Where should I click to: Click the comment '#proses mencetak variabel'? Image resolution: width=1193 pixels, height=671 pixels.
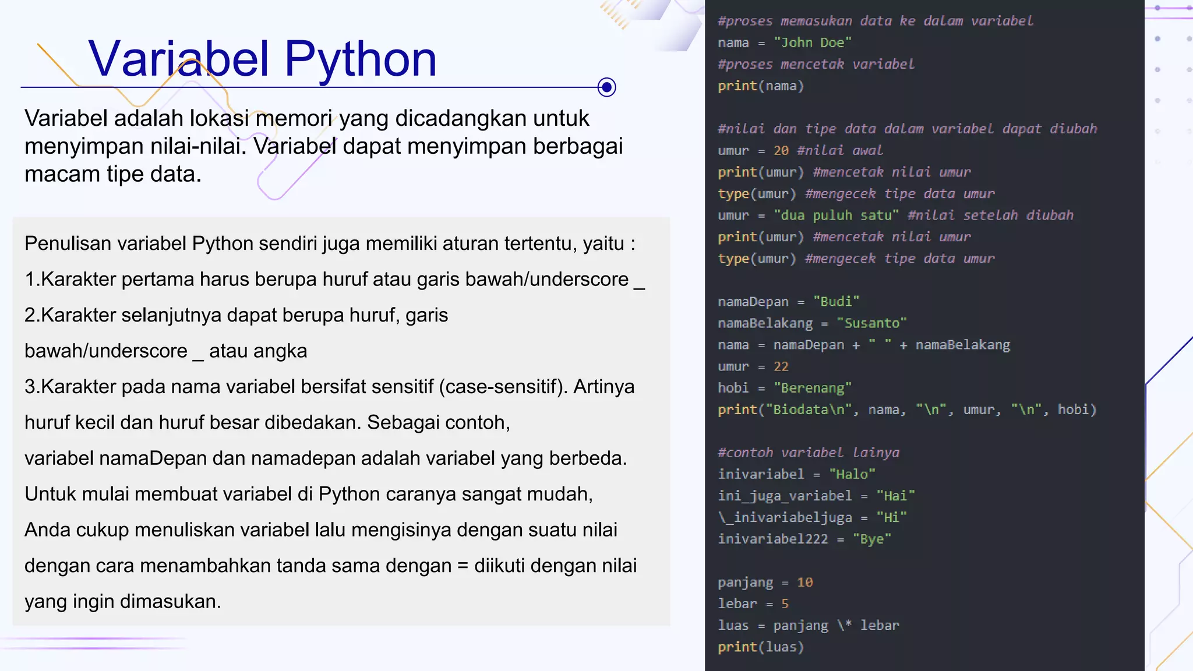(816, 64)
